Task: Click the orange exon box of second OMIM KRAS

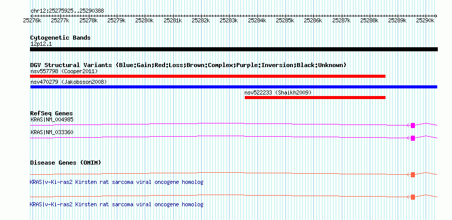Action: pyautogui.click(x=413, y=197)
